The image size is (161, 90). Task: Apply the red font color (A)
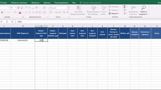[20, 12]
